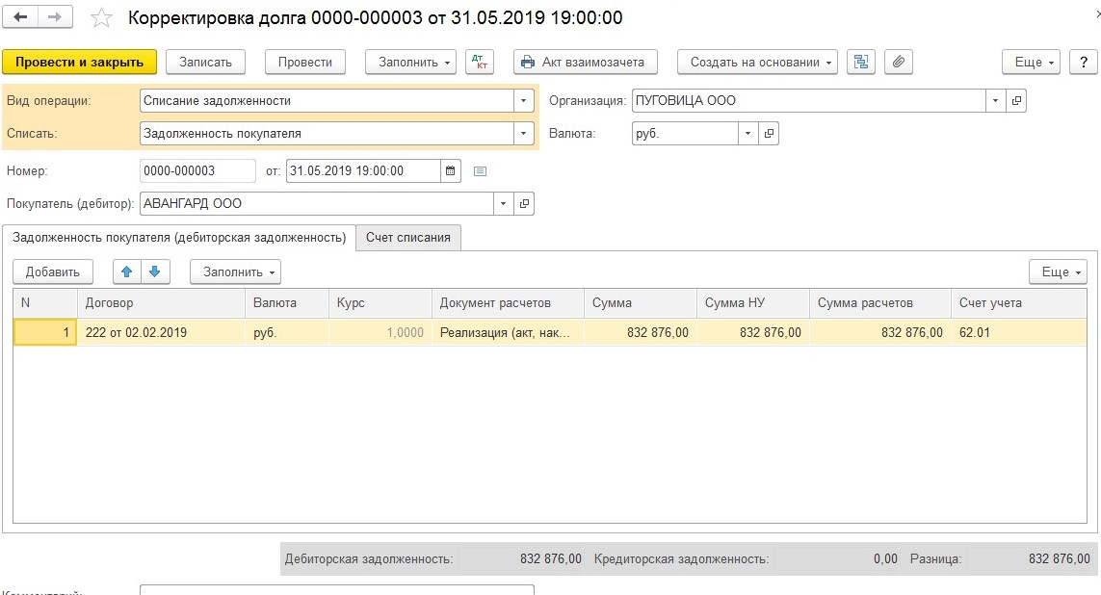Expand the Вид операции dropdown

(523, 100)
